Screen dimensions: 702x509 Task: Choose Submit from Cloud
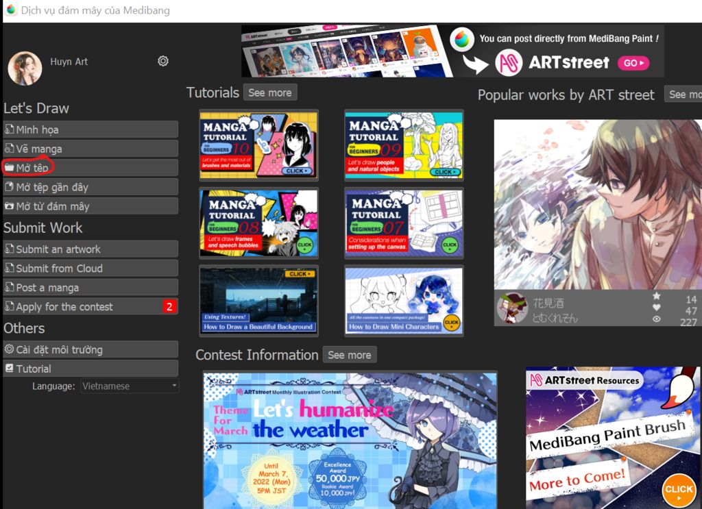(90, 269)
